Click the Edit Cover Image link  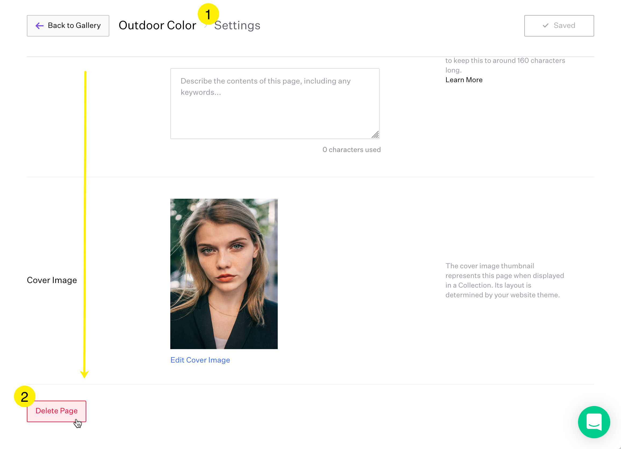click(200, 360)
